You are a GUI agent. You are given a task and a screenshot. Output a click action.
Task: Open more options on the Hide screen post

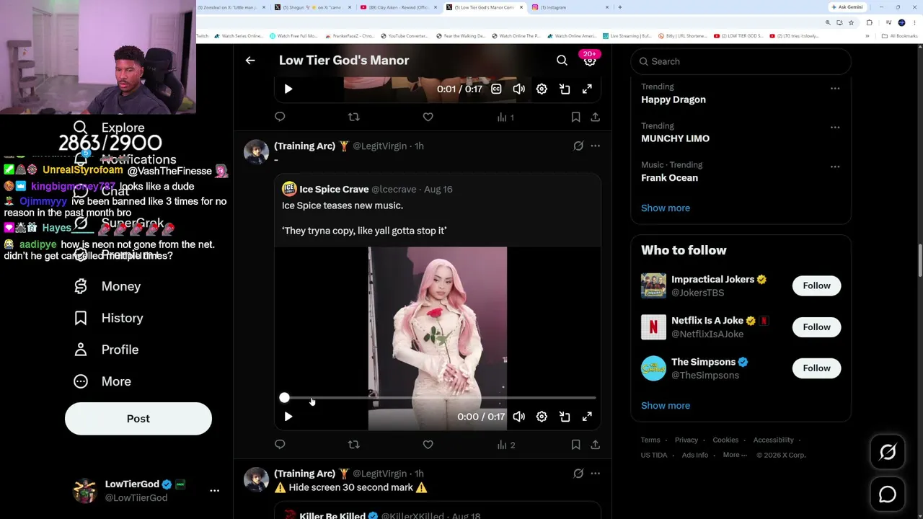pyautogui.click(x=595, y=474)
